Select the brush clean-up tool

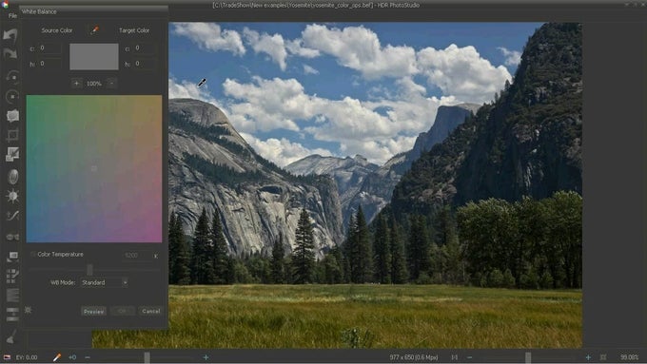pyautogui.click(x=11, y=336)
